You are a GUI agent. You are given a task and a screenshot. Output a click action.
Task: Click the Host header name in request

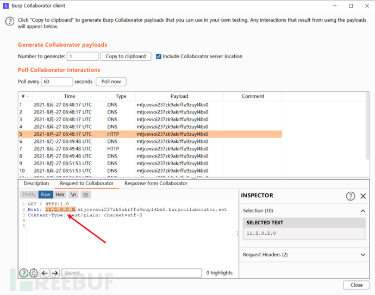pyautogui.click(x=35, y=209)
